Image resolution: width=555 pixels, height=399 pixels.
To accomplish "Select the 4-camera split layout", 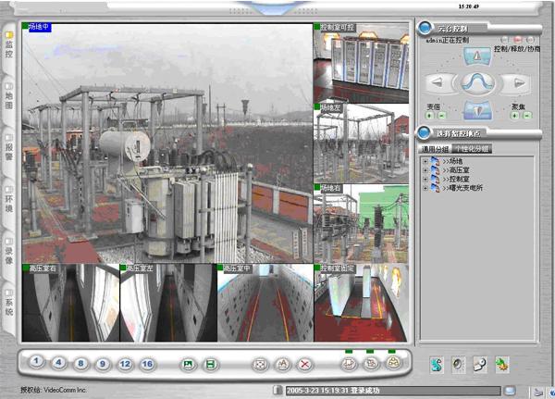I will pos(57,363).
